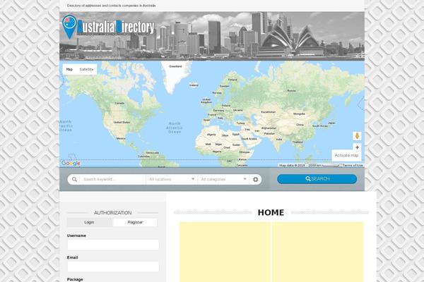This screenshot has width=424, height=282.
Task: Click the Canada label on map
Action: pyautogui.click(x=119, y=103)
